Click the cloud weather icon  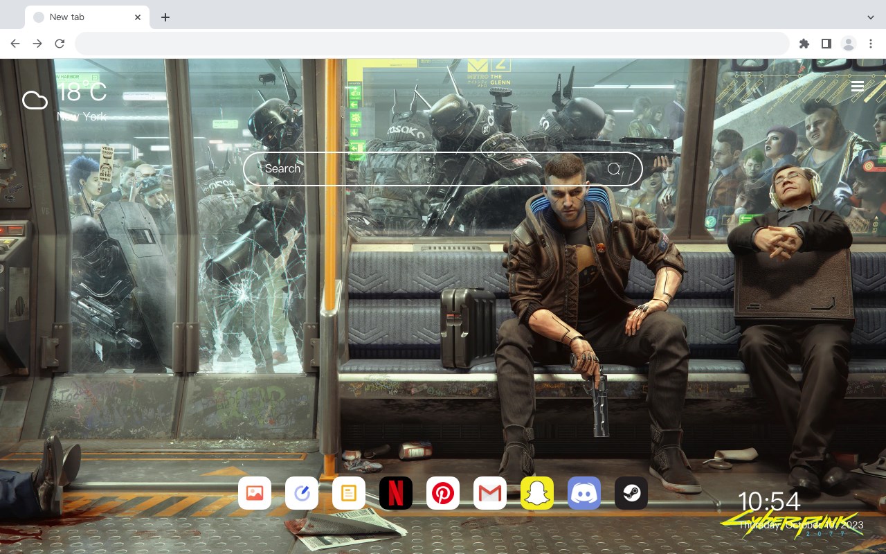35,100
